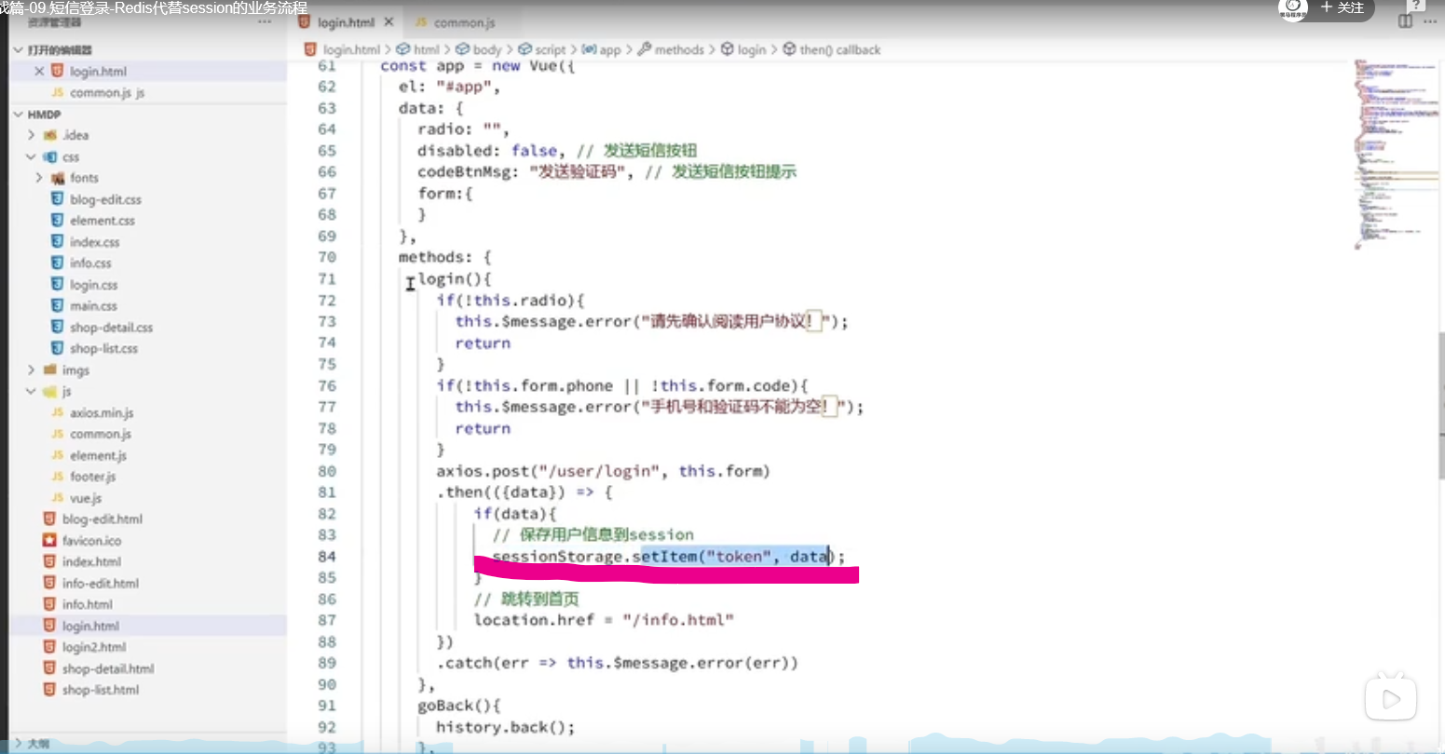This screenshot has width=1445, height=754.
Task: Click the video play button overlay
Action: (x=1391, y=697)
